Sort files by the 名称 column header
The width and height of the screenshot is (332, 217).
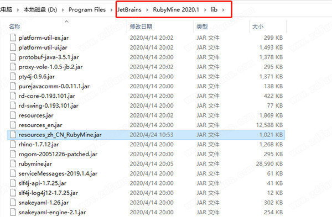(14, 27)
